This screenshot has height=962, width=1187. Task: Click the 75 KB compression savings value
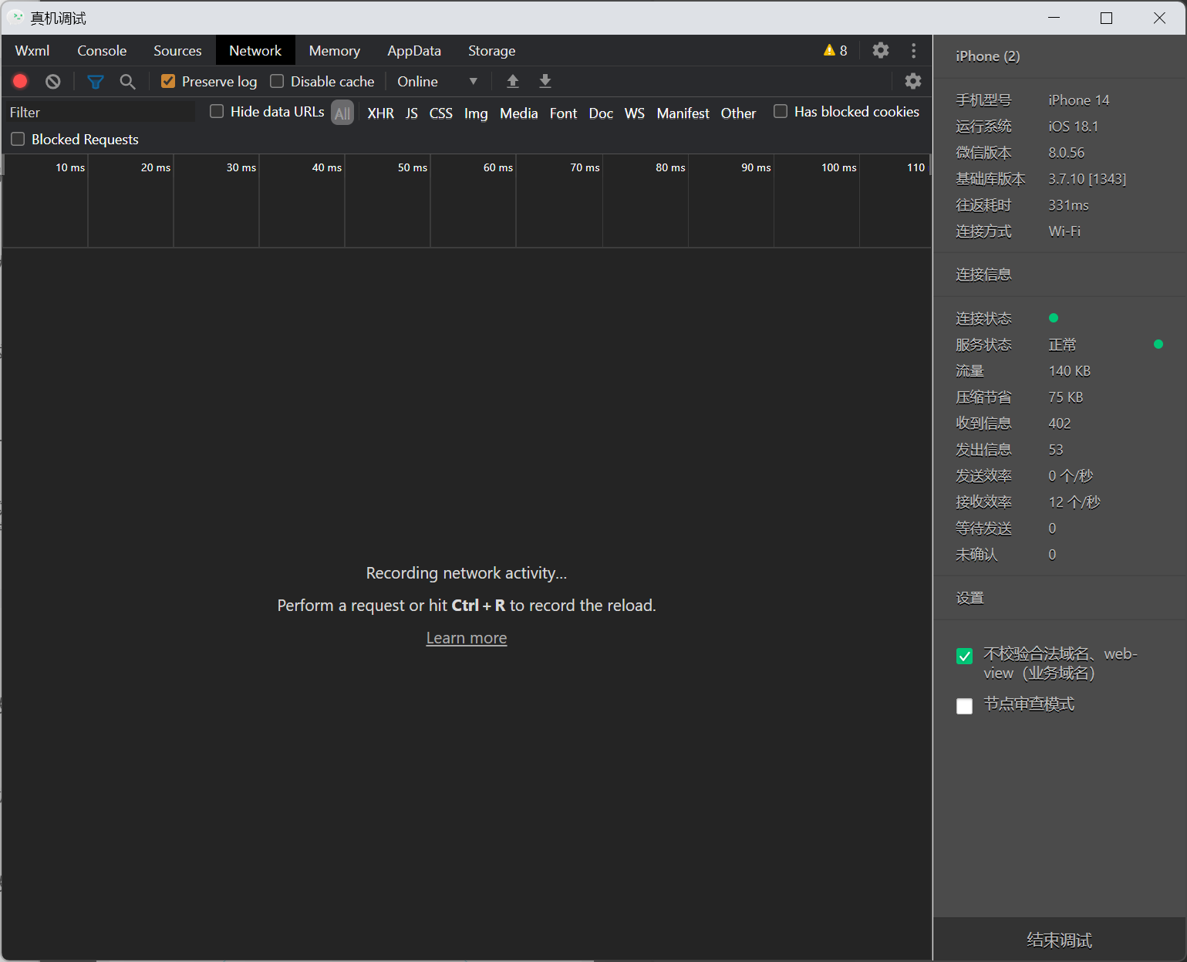pos(1066,397)
